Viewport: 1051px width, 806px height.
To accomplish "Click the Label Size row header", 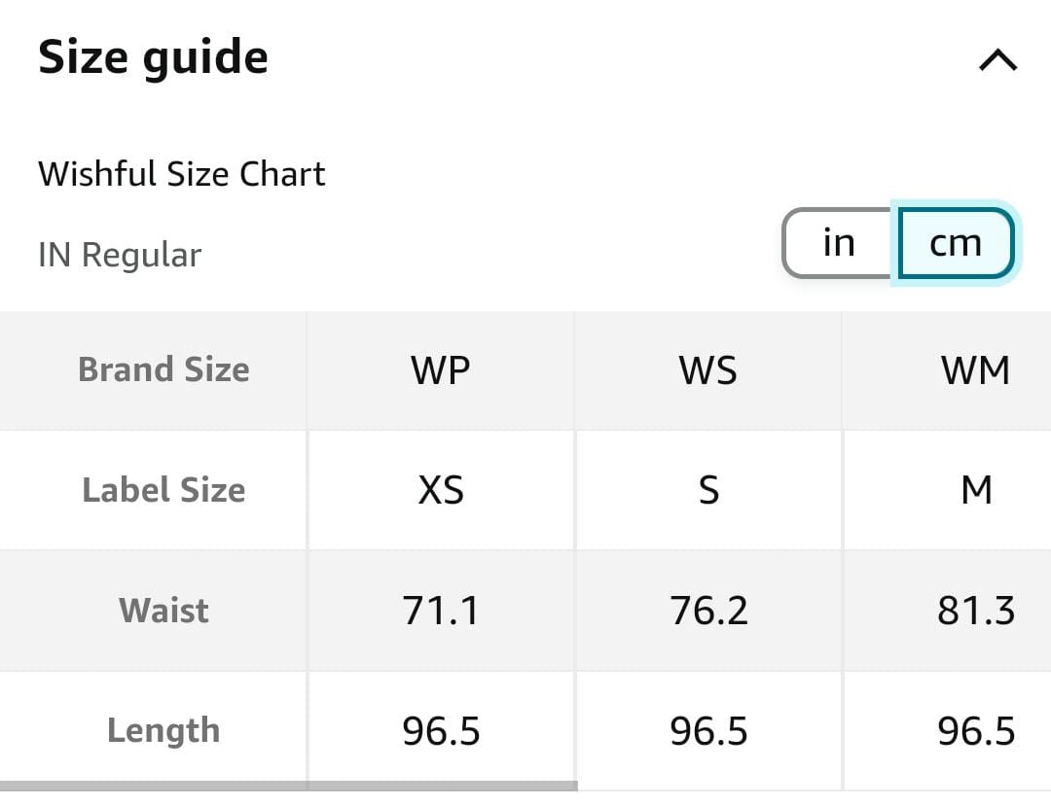I will [163, 490].
